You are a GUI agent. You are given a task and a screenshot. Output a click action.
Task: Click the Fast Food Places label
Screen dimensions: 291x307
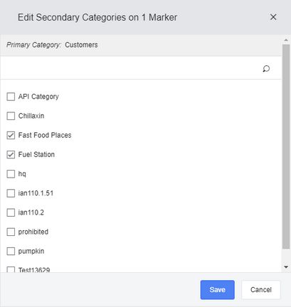pos(45,135)
